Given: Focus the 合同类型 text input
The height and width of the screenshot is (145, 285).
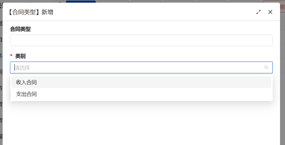Looking at the screenshot, I should 141,41.
